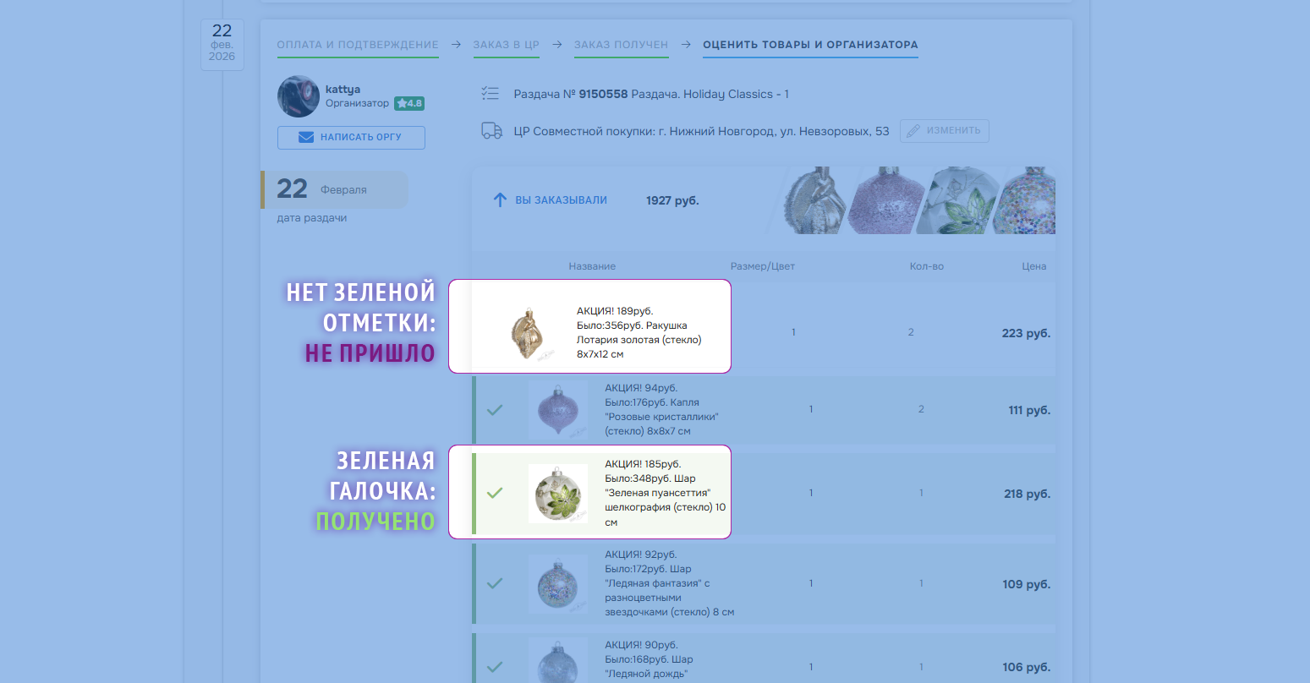Toggle the green checkmark on the Капля Розовые кристаллики row
This screenshot has width=1310, height=683.
tap(495, 410)
